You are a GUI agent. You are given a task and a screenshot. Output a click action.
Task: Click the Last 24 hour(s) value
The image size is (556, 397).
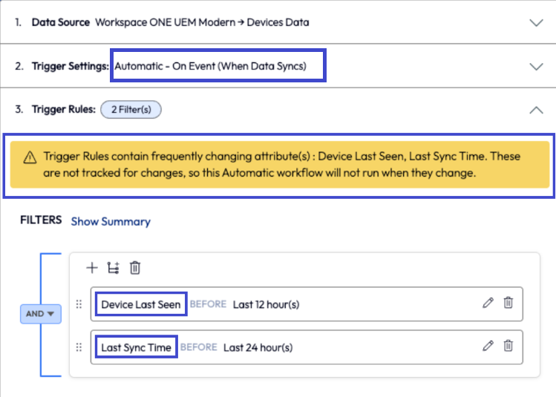(x=258, y=348)
